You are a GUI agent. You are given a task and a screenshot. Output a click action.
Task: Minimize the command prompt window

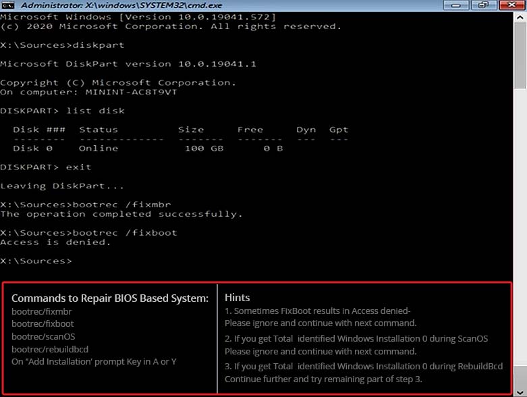click(x=456, y=5)
